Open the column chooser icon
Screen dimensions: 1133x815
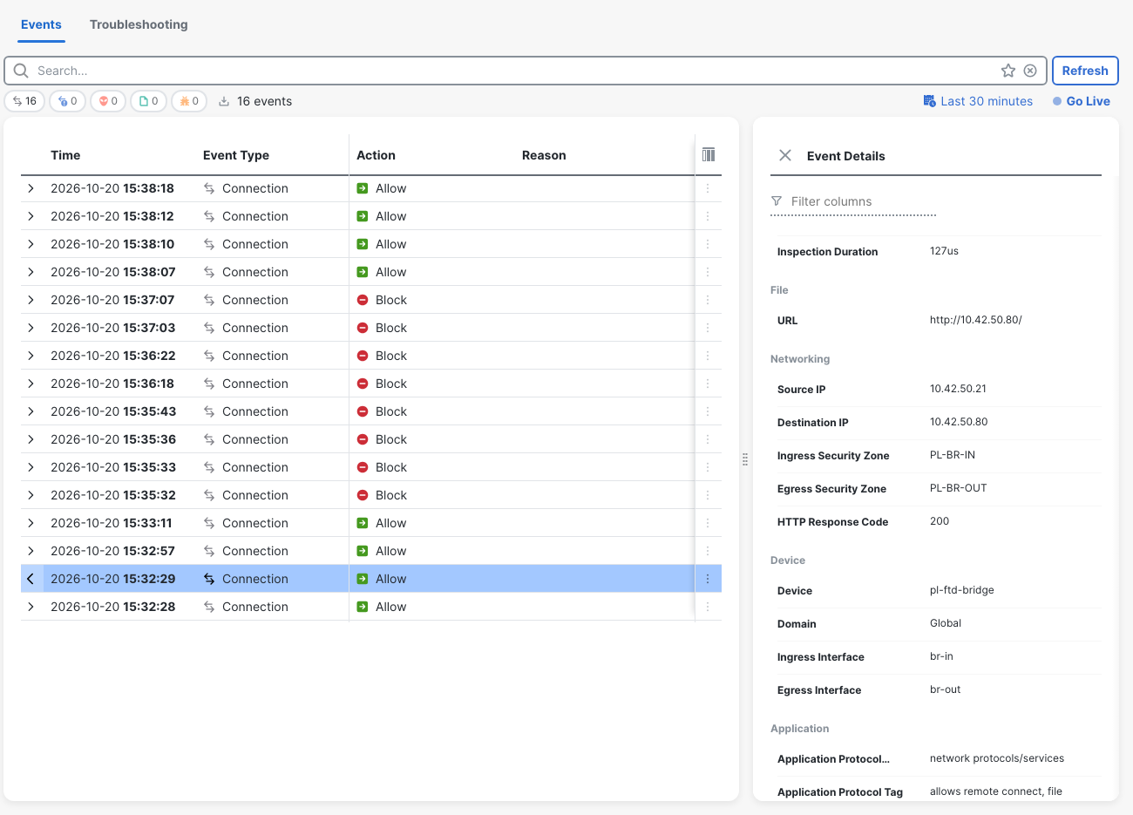[x=709, y=154]
